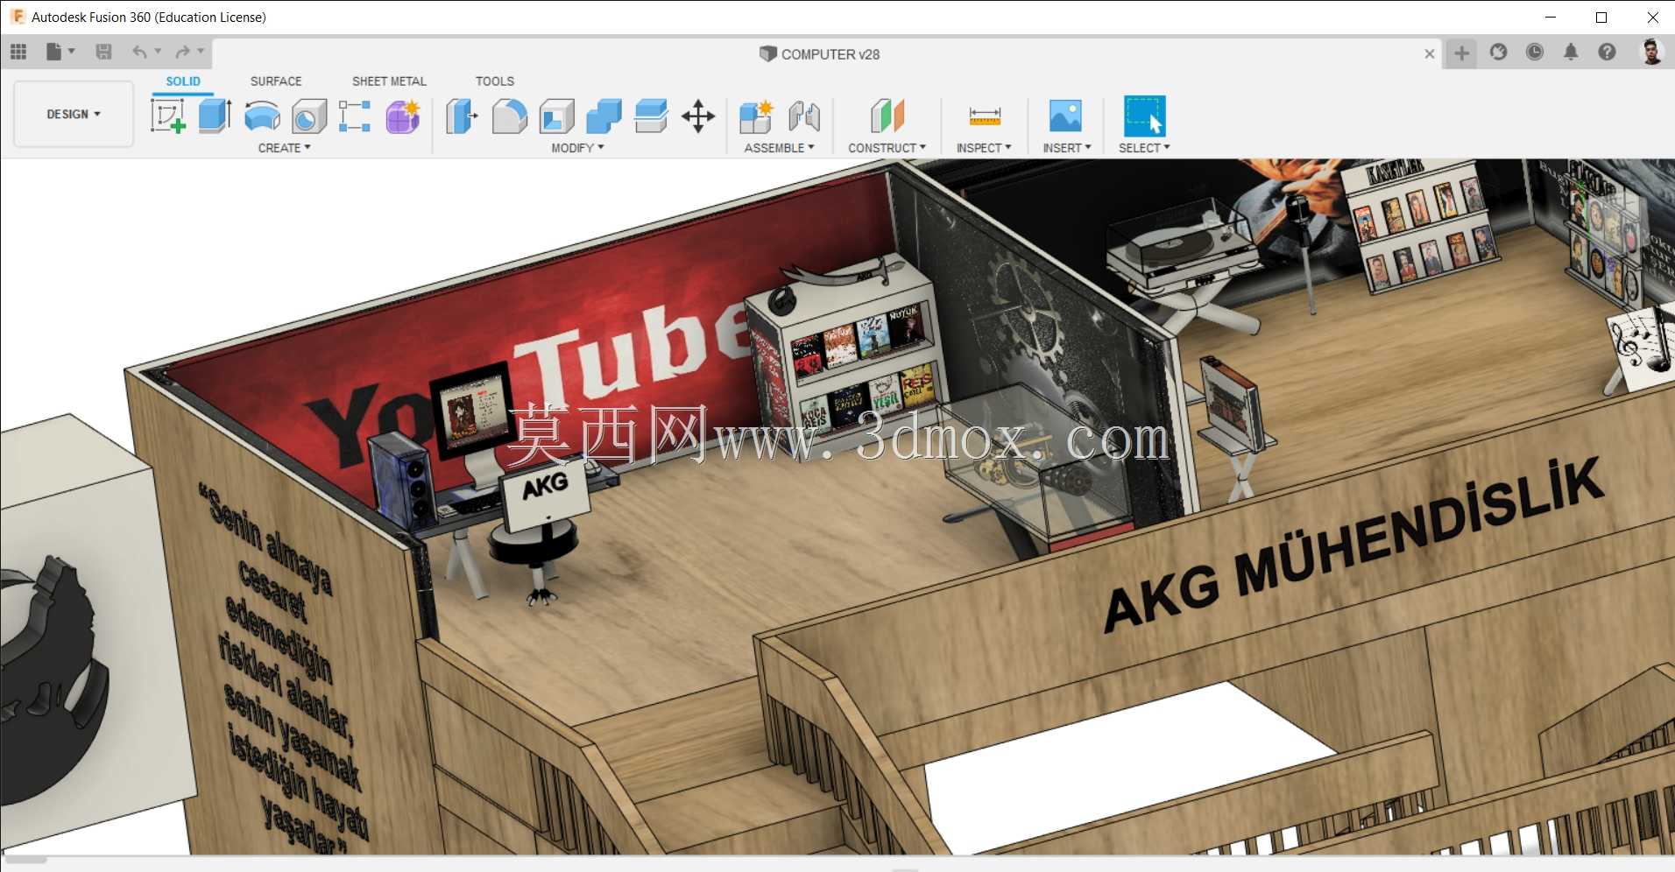Open a new design tab with plus

point(1461,53)
